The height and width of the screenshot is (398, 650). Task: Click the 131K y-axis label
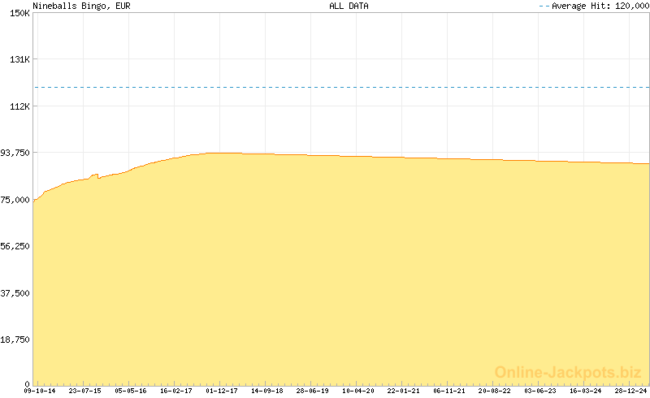[19, 60]
